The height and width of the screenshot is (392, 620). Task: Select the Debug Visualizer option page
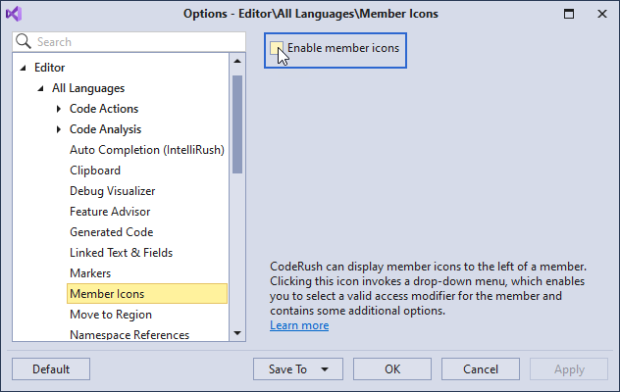click(112, 191)
